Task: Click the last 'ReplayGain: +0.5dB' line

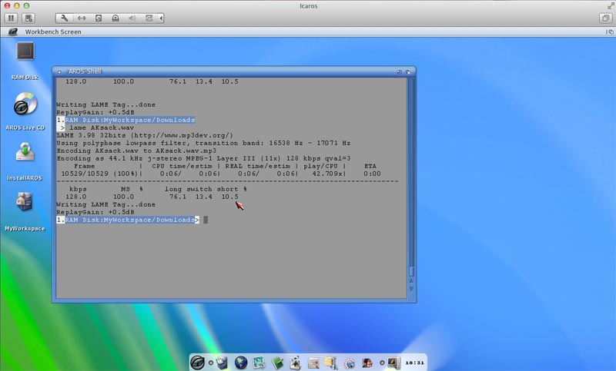Action: [95, 212]
